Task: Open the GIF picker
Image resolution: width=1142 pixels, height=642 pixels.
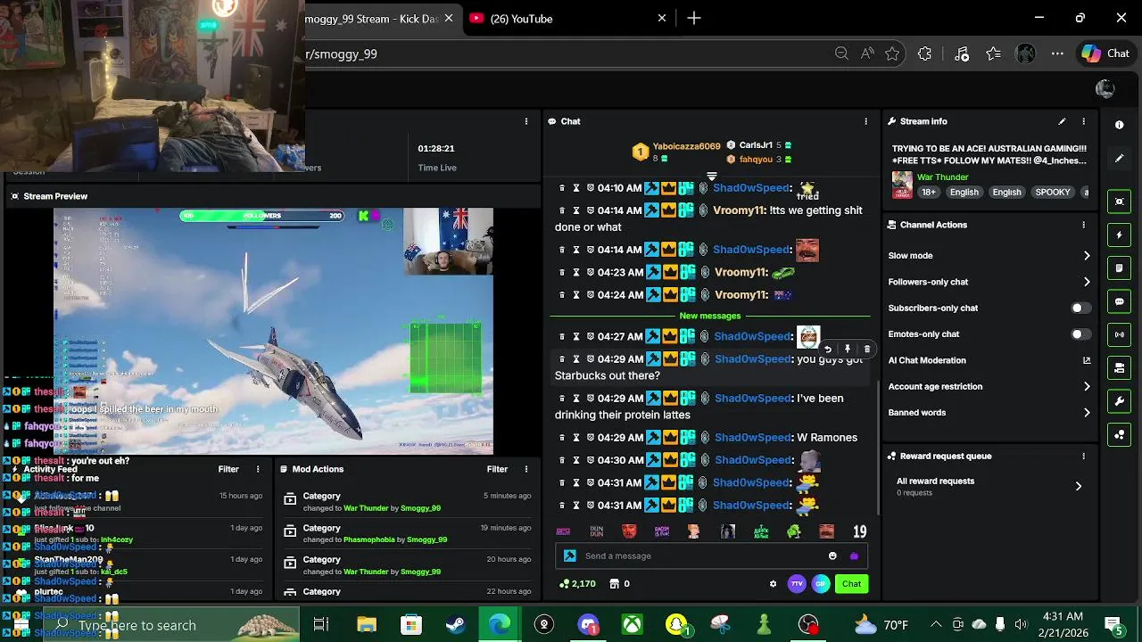Action: pyautogui.click(x=821, y=584)
